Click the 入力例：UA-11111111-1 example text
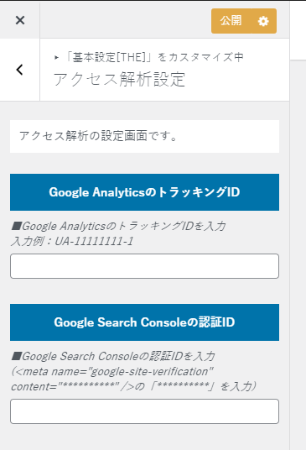Screen dimensions: 306x450 click(72, 241)
